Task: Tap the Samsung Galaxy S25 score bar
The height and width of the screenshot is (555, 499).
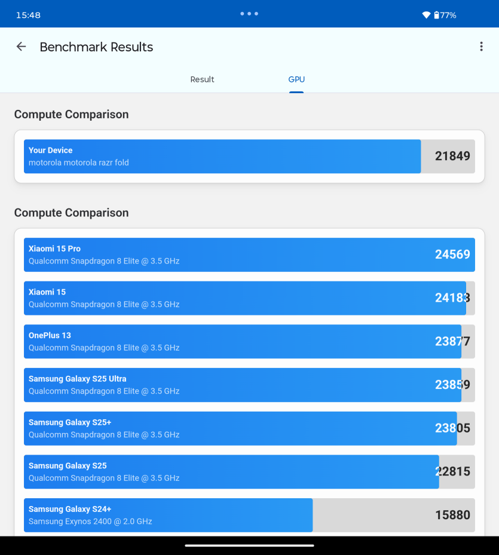Action: coord(249,472)
